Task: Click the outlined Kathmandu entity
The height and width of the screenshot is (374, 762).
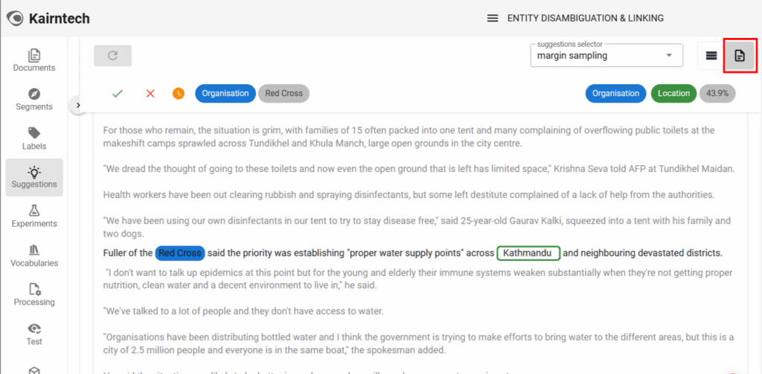Action: click(x=528, y=253)
